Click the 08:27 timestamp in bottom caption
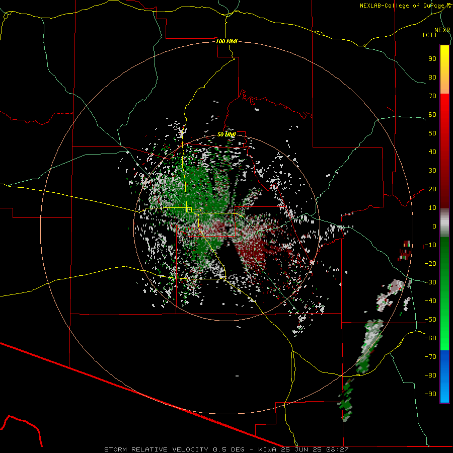The height and width of the screenshot is (453, 453). tap(337, 449)
